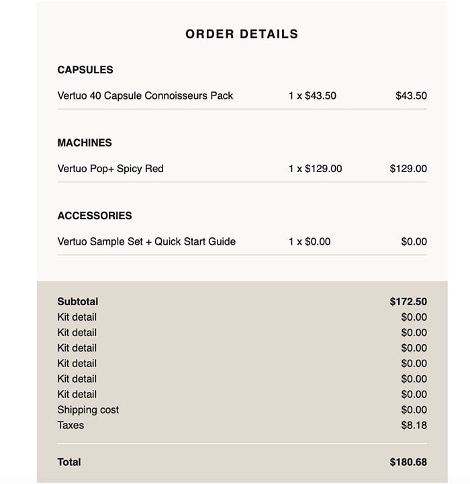Click the $8.18 taxes amount
Screen dimensions: 470x484
(414, 425)
